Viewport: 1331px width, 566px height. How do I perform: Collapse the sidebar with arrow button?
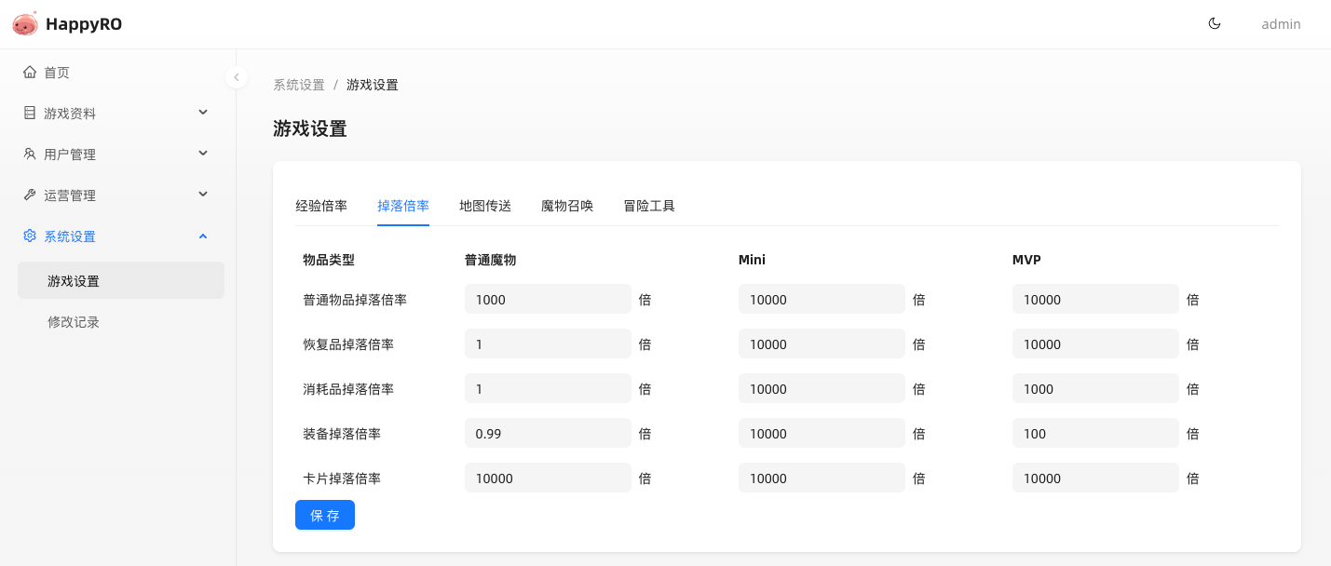237,77
